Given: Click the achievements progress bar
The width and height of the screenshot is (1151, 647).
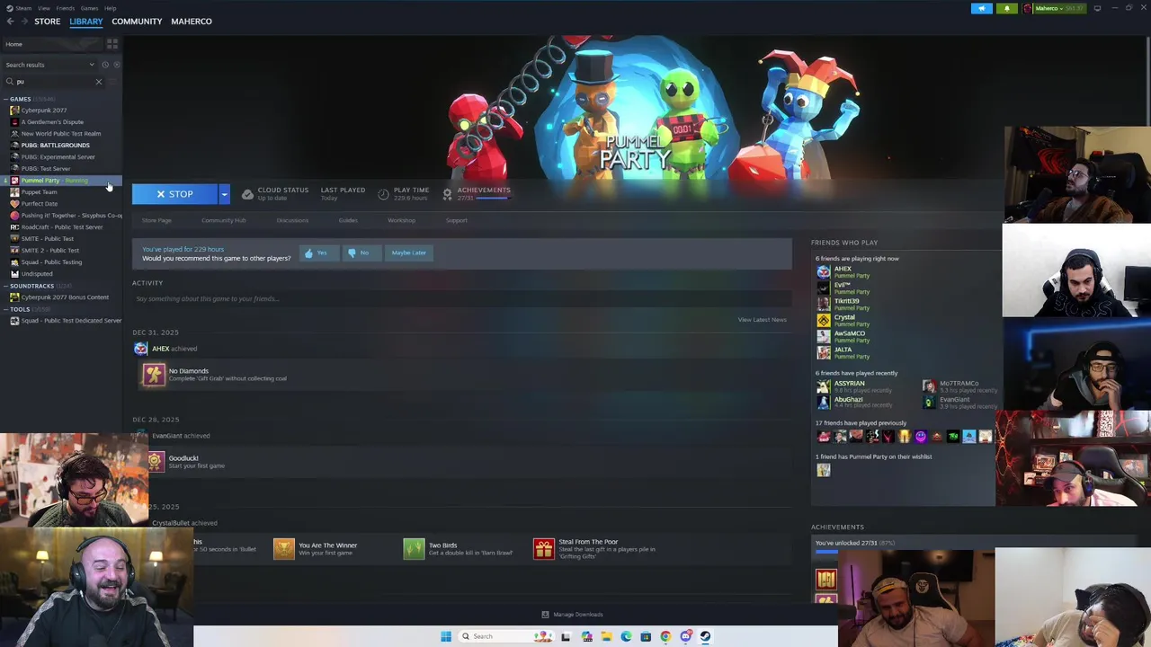Looking at the screenshot, I should (491, 199).
